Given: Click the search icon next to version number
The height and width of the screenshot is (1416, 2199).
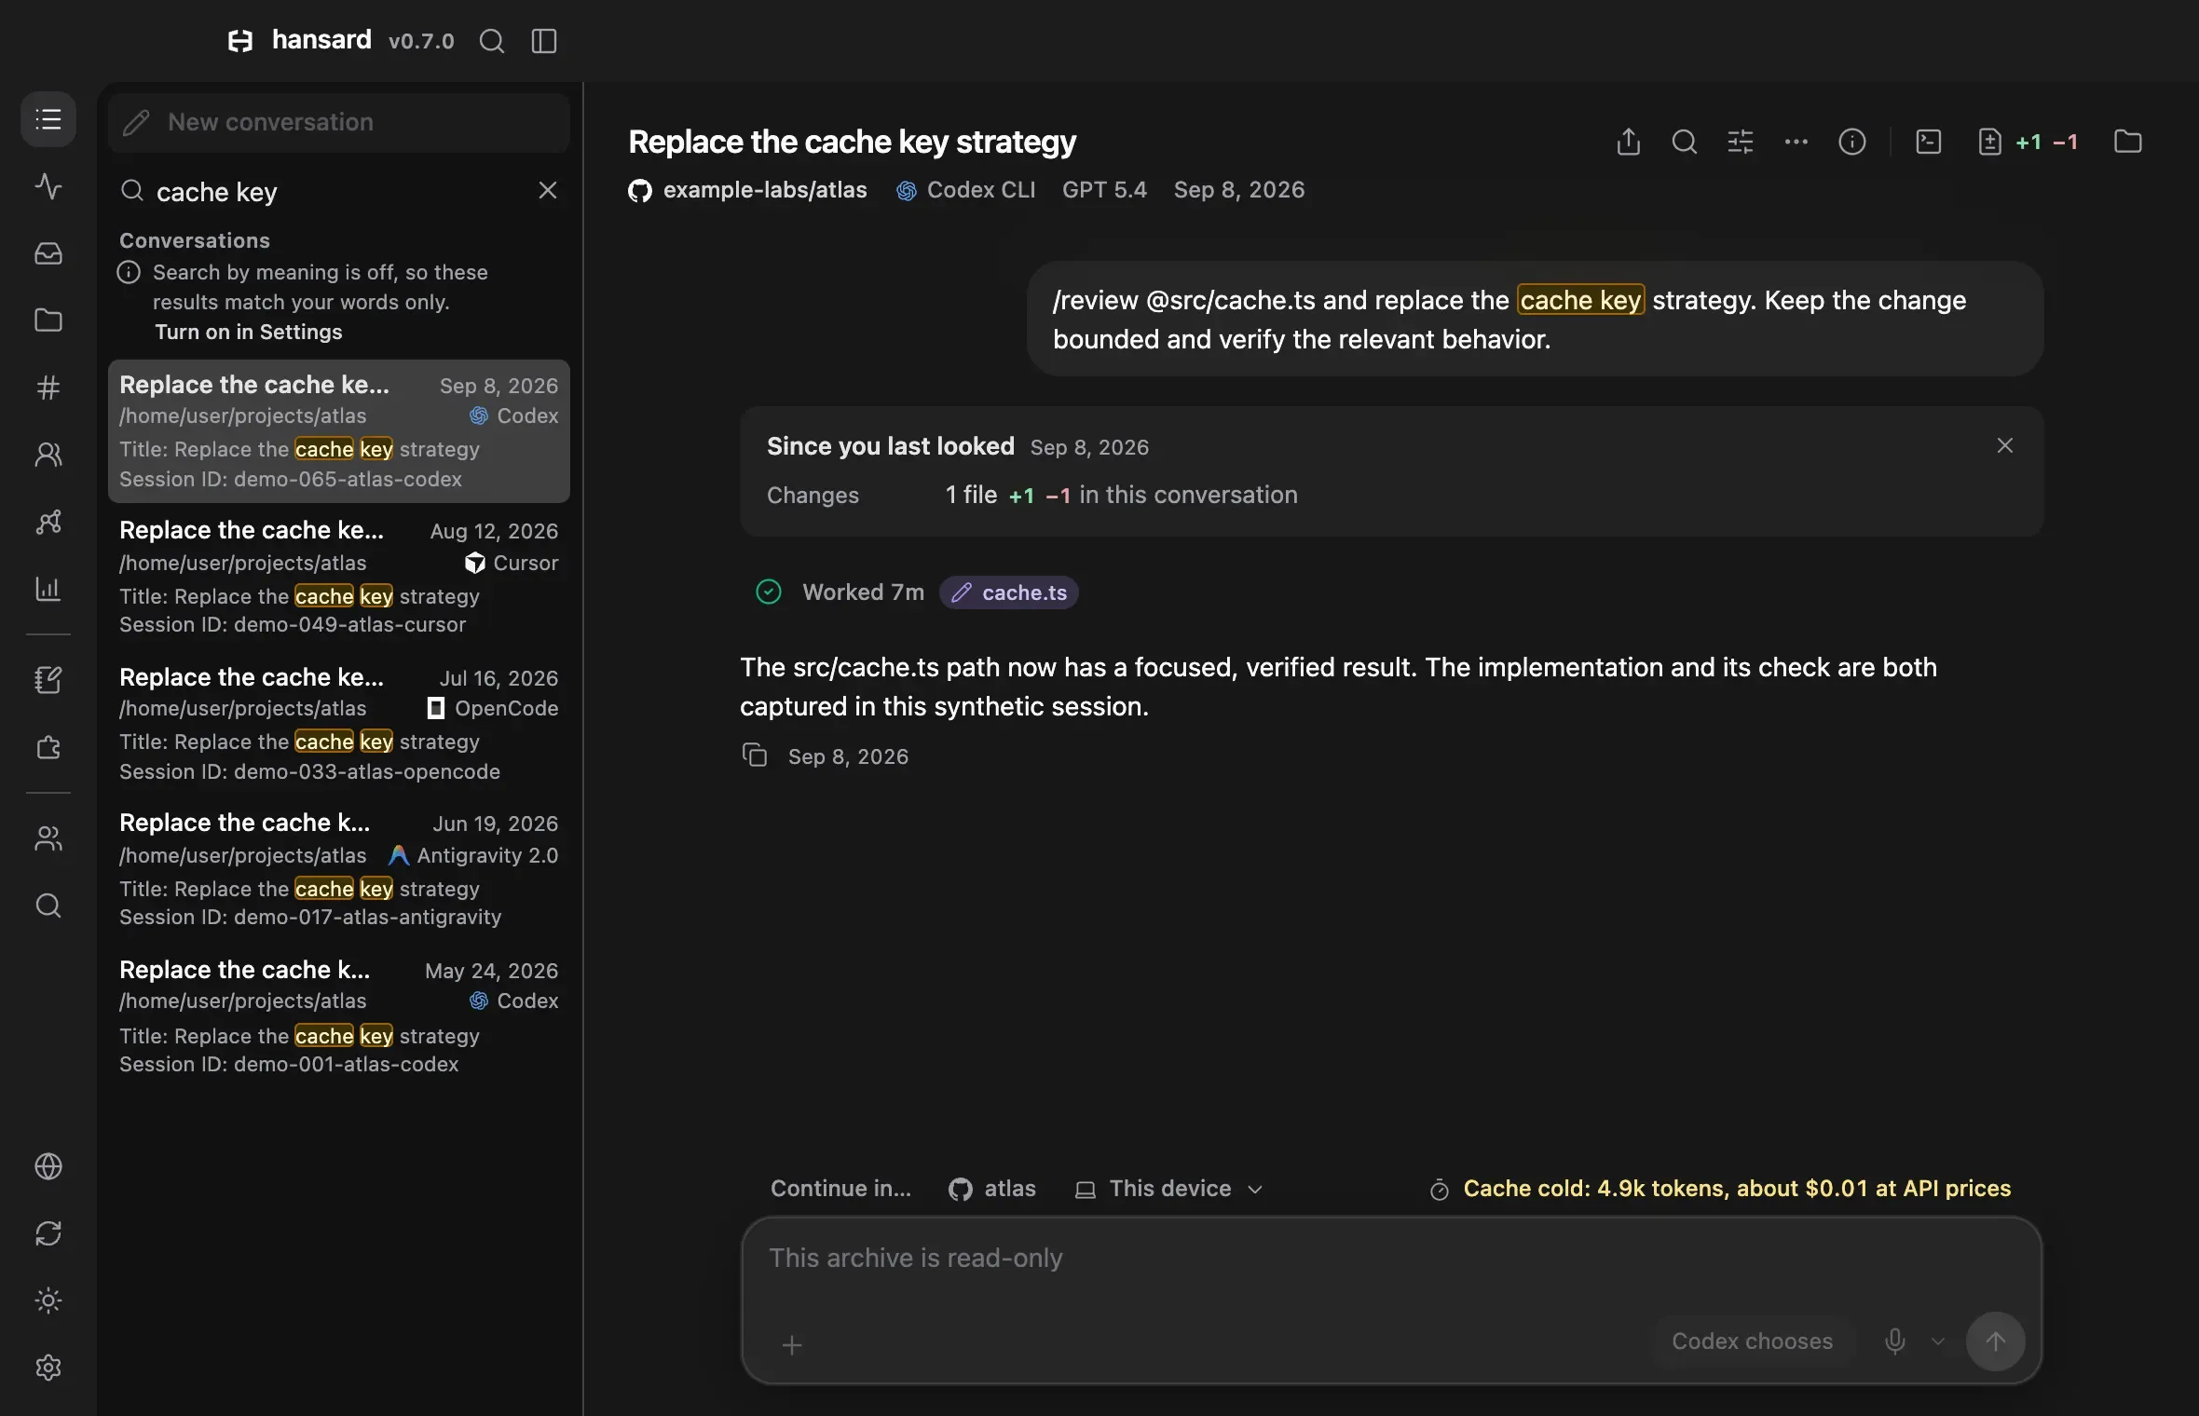Looking at the screenshot, I should point(492,41).
